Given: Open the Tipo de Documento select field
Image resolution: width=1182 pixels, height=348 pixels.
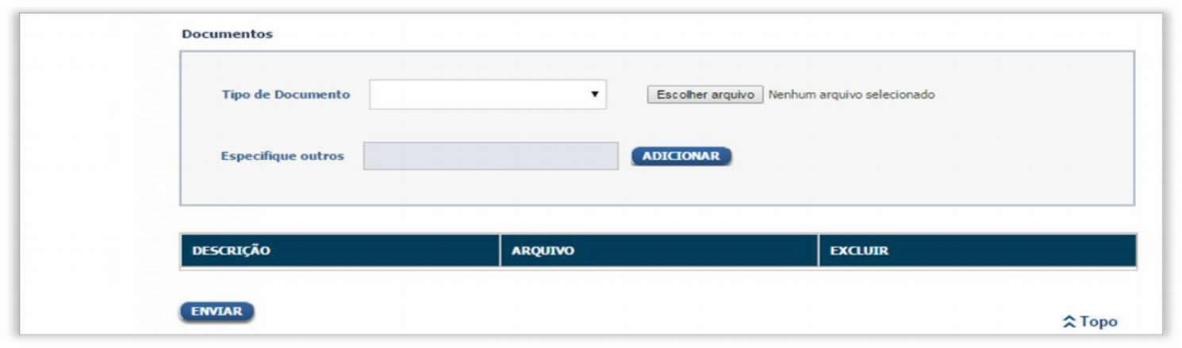Looking at the screenshot, I should (488, 94).
